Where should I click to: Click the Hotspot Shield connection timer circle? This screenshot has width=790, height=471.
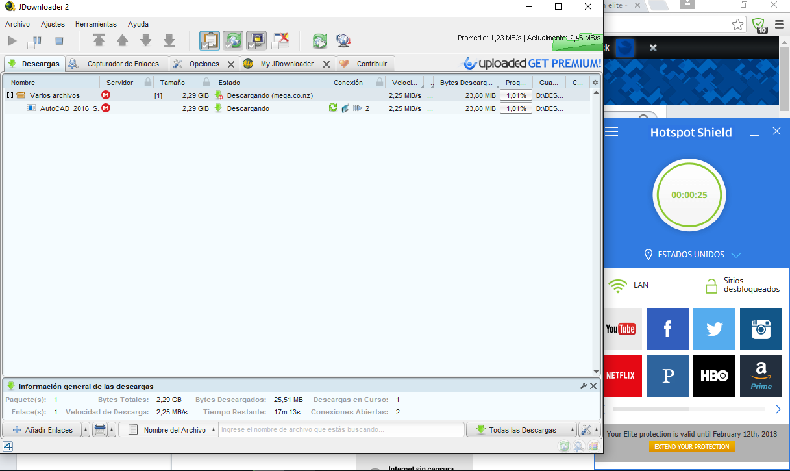pyautogui.click(x=689, y=195)
